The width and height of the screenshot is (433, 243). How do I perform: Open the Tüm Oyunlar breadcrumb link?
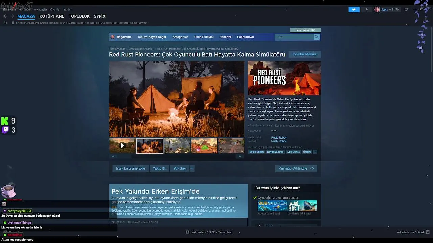coord(117,49)
